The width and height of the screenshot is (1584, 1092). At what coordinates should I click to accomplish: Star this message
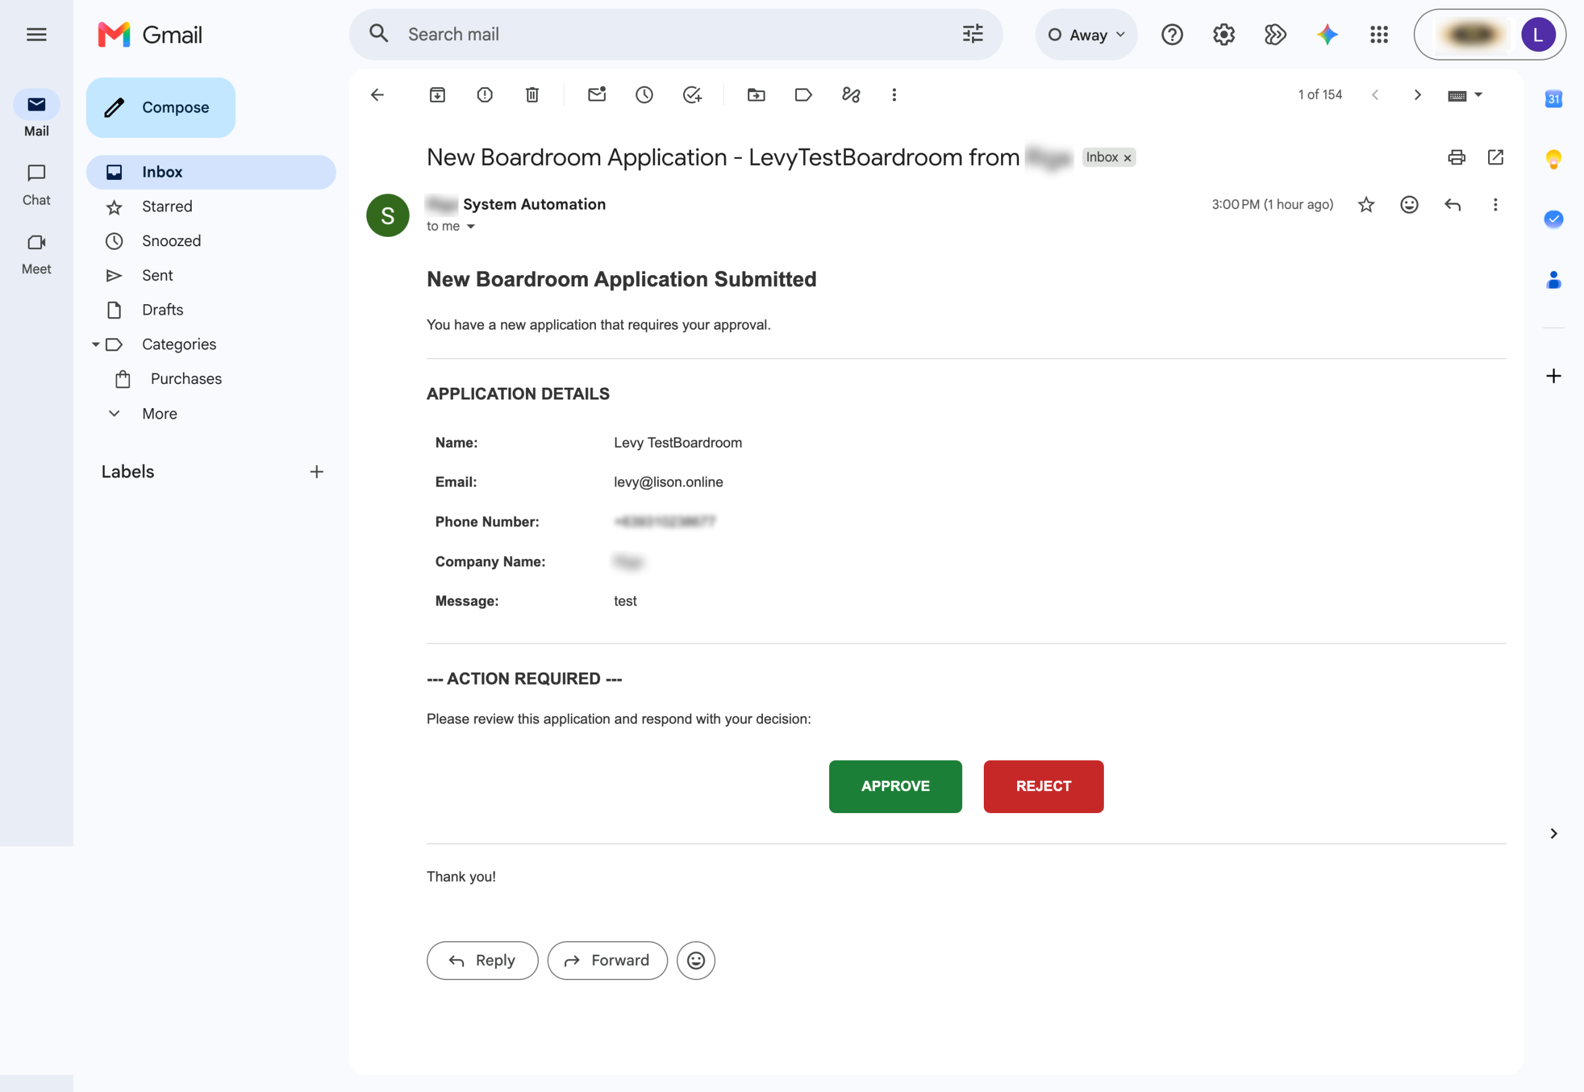coord(1366,205)
